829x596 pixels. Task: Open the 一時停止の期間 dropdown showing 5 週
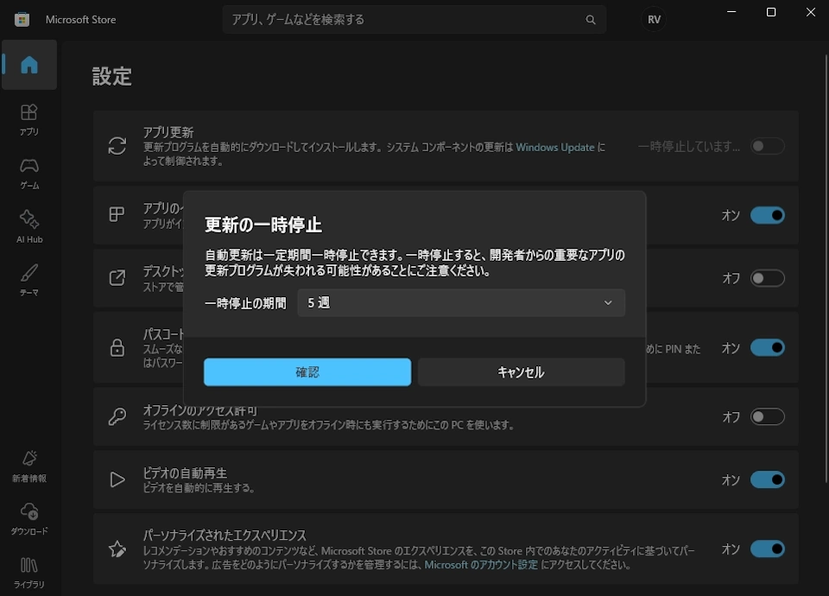pos(461,303)
